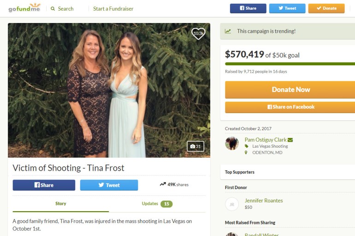The height and width of the screenshot is (236, 355).
Task: Click the JR donor avatar circle
Action: tap(231, 204)
